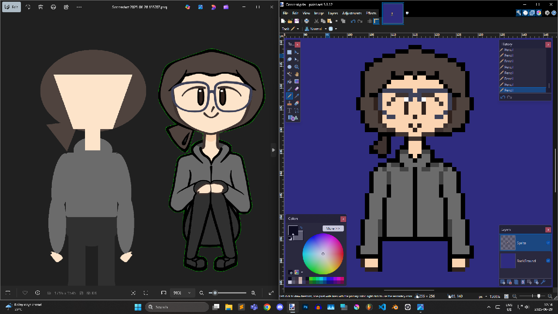Select the Paint Bucket tool
The height and width of the screenshot is (314, 558).
tap(289, 82)
